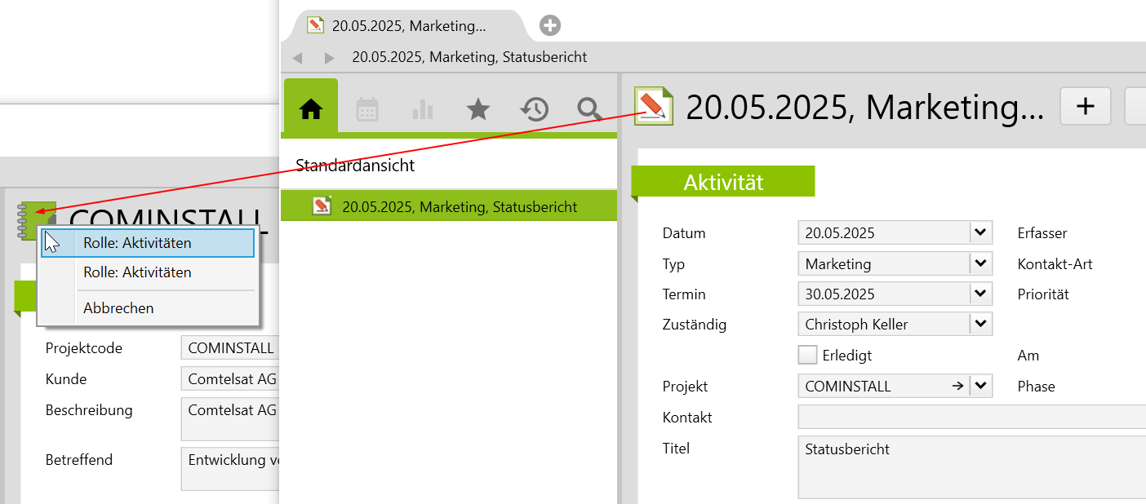Switch to the 20.05.2025, Marketing tab
This screenshot has width=1146, height=504.
[x=400, y=26]
